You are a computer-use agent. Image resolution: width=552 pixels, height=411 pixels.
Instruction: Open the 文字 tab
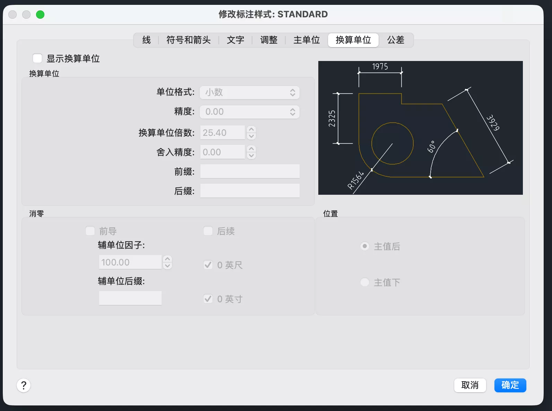tap(235, 40)
